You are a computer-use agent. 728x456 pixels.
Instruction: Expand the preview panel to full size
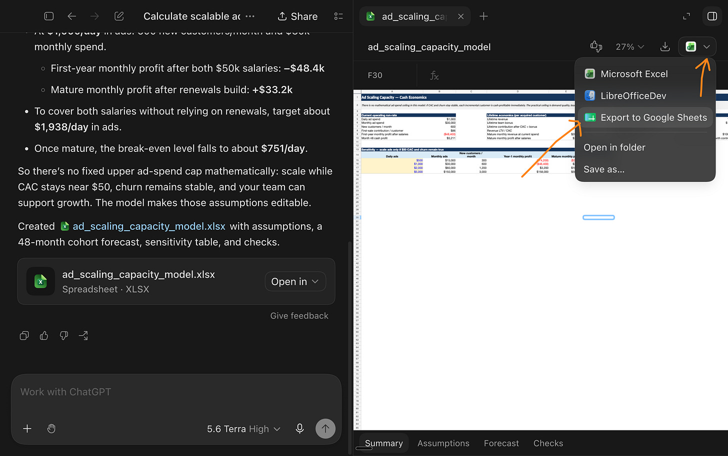[686, 16]
